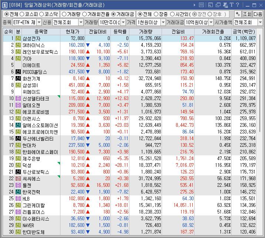Select the 장후 radio button

pos(209,14)
